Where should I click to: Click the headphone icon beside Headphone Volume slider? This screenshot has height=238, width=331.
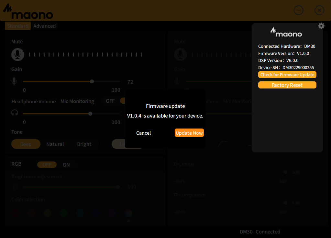pos(14,112)
